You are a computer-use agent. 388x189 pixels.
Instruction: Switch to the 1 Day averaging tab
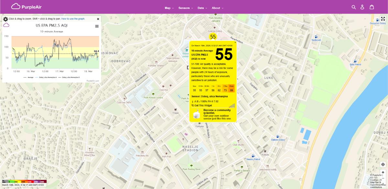click(225, 87)
